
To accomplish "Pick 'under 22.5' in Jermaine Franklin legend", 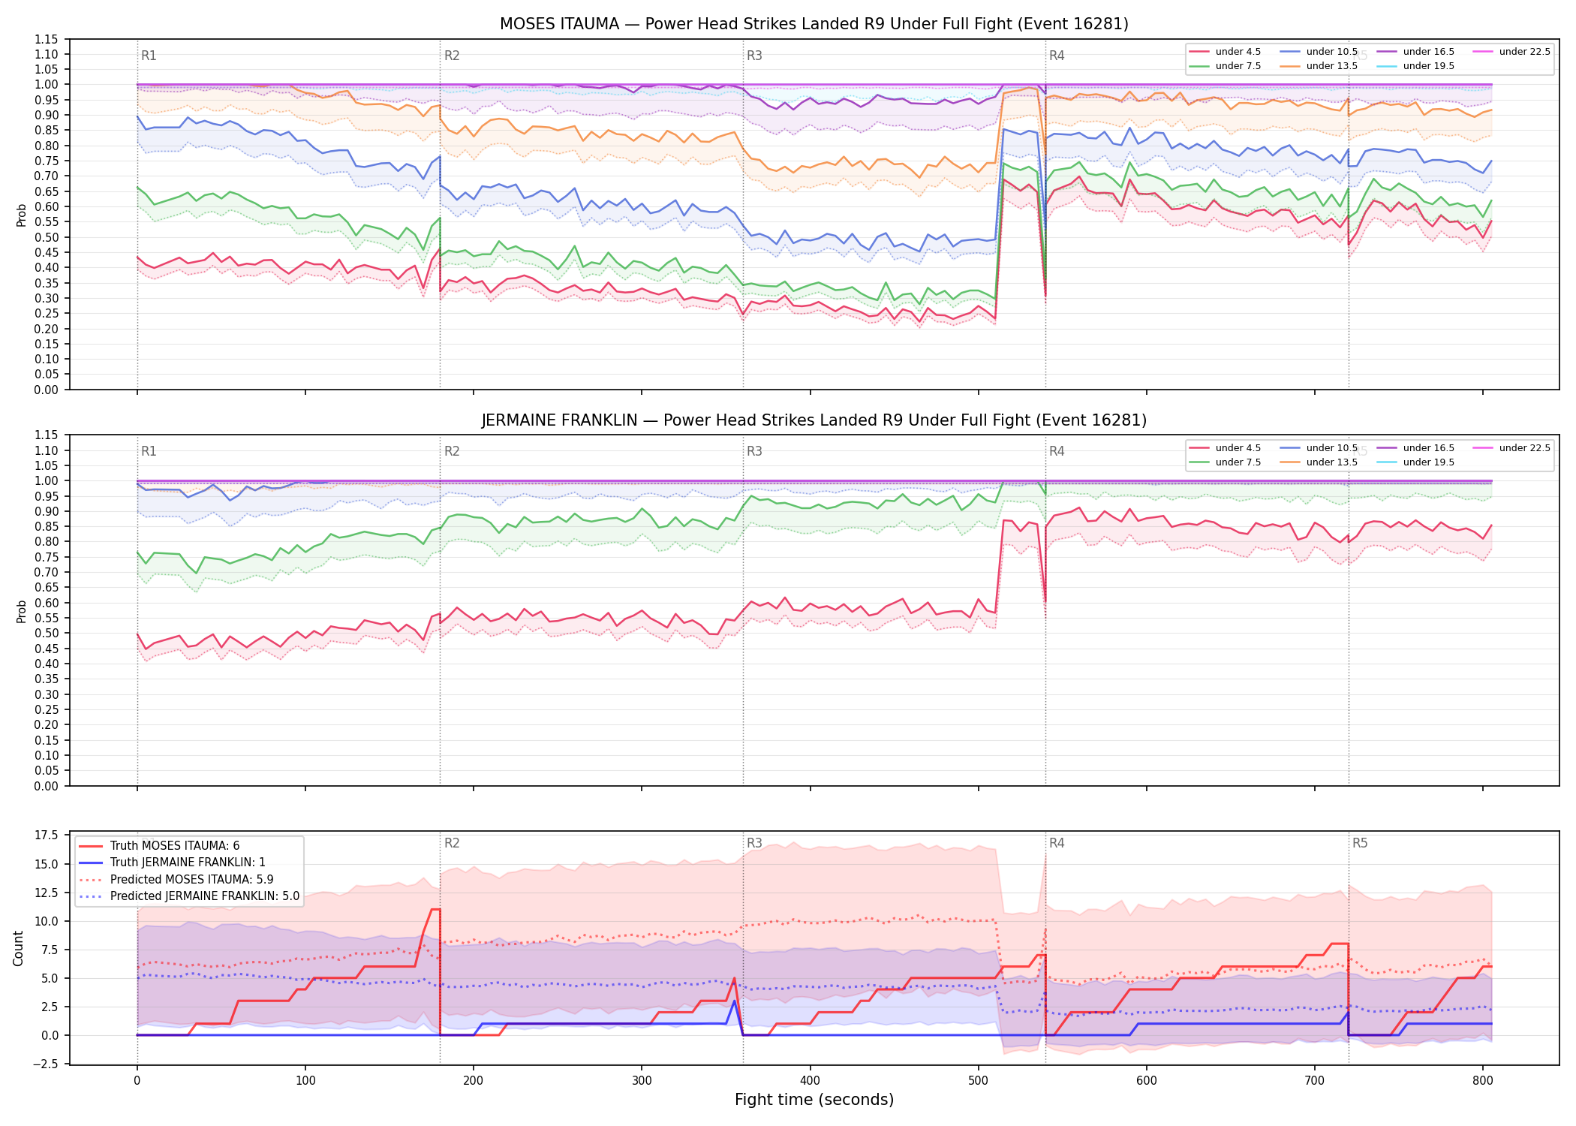I will click(x=1512, y=448).
